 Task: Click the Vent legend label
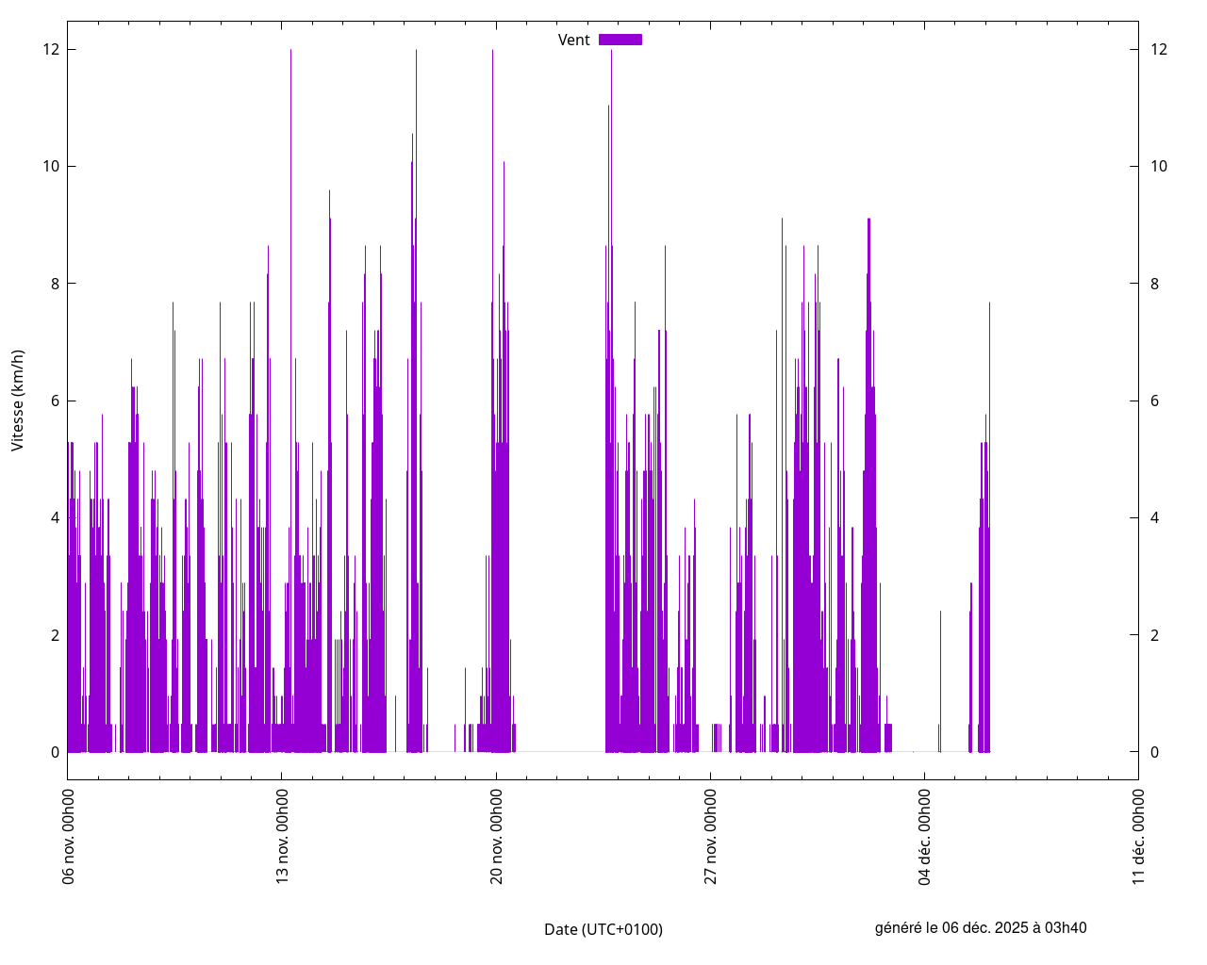pyautogui.click(x=573, y=40)
